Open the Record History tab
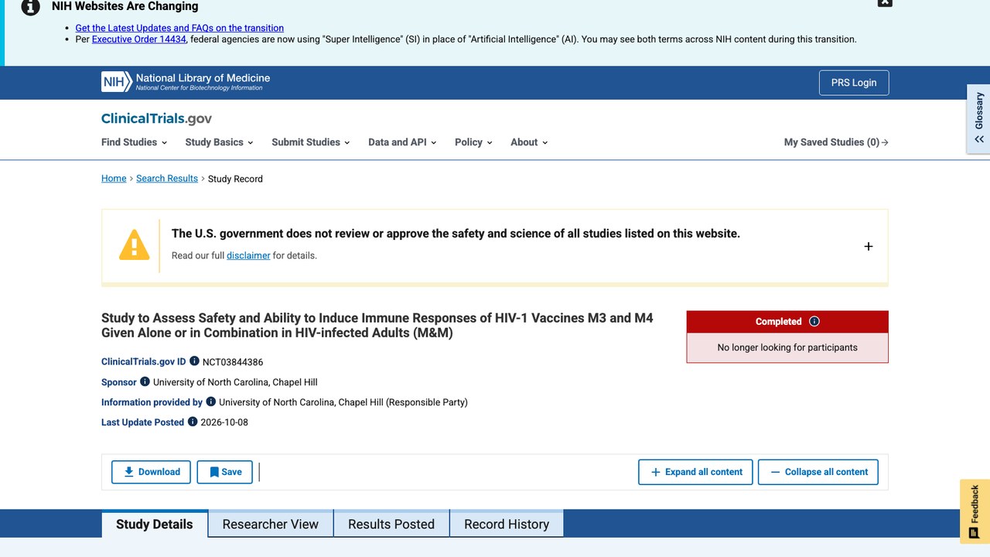This screenshot has width=990, height=557. pos(507,524)
